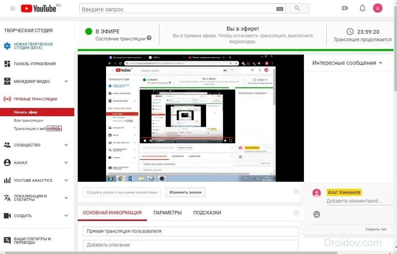Click the drag handle beside Изменить значок
This screenshot has width=397, height=254.
click(x=296, y=192)
